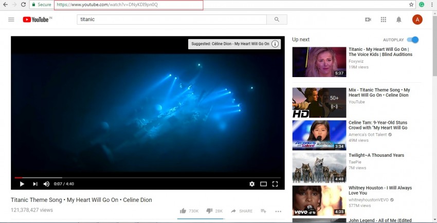The height and width of the screenshot is (223, 437).
Task: Click the '121,378,427 views' count
Action: pos(32,210)
